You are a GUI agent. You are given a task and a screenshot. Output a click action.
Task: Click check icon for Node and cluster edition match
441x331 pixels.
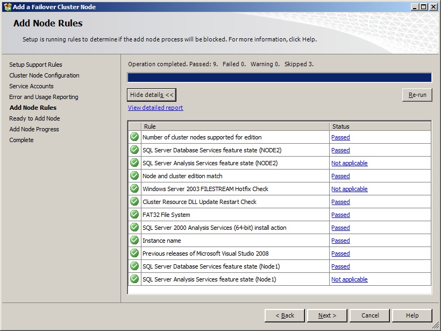[134, 176]
